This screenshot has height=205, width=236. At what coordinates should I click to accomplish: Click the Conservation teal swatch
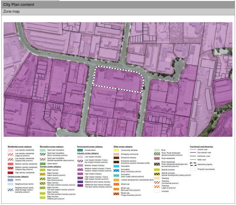tap(80, 150)
